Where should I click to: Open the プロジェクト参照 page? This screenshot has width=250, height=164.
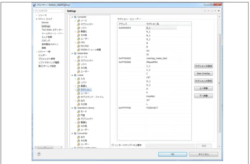tap(47, 59)
